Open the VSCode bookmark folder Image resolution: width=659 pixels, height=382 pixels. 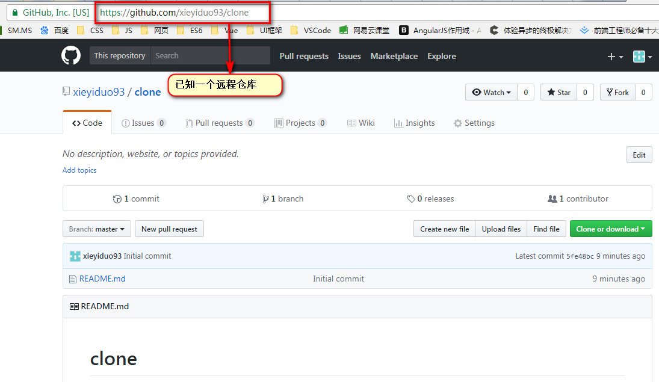click(311, 30)
